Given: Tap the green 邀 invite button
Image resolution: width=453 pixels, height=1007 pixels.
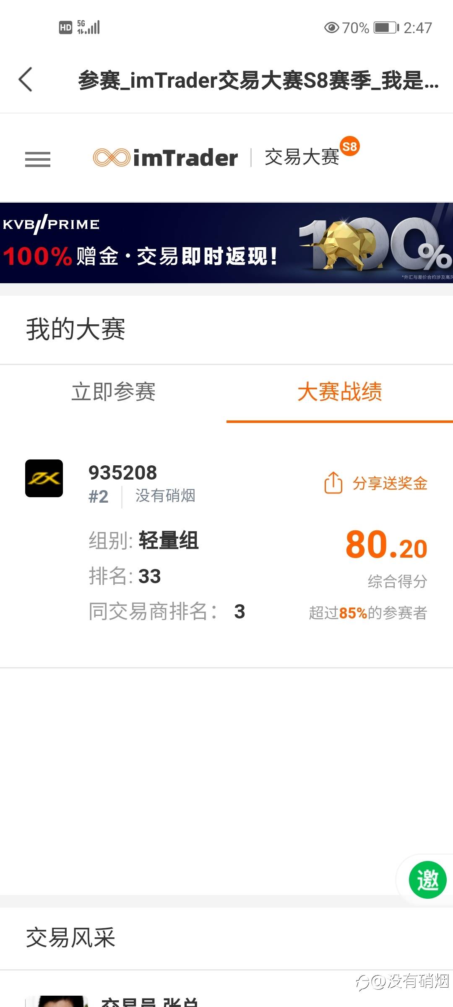Looking at the screenshot, I should click(427, 879).
